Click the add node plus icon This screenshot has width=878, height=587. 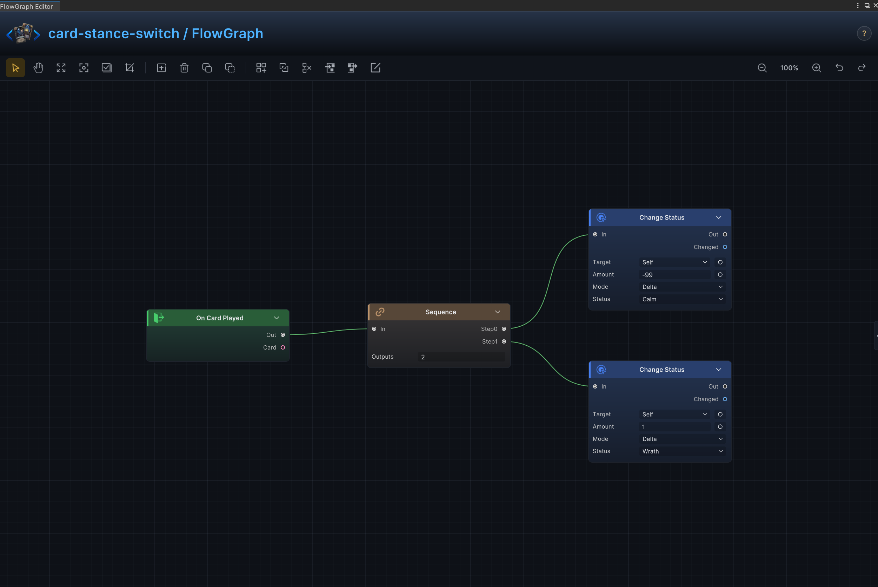click(161, 68)
